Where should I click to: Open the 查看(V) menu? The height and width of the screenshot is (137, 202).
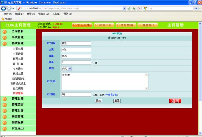click(31, 14)
